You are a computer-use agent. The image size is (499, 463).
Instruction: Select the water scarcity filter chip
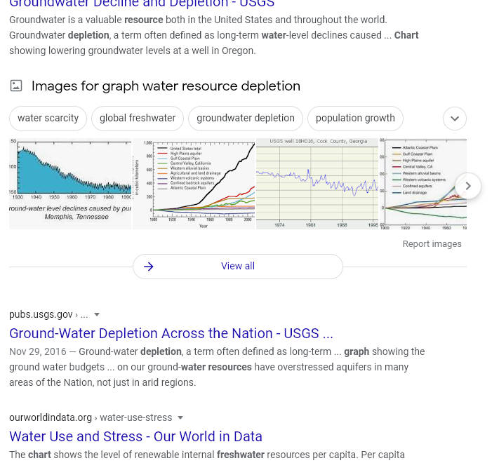point(48,119)
